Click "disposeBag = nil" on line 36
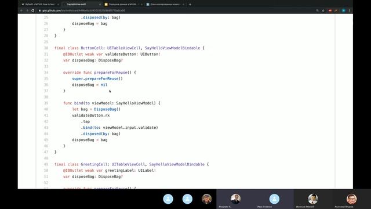 [90, 85]
